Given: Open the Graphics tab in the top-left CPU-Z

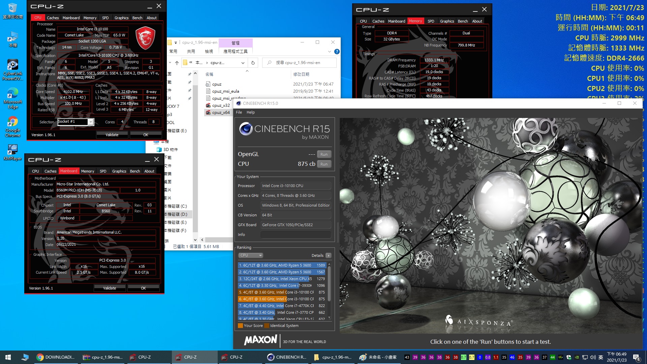Looking at the screenshot, I should 121,18.
